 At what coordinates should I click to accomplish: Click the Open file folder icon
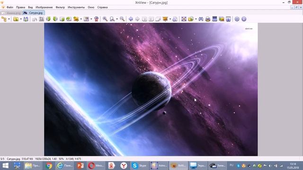[x=16, y=19]
